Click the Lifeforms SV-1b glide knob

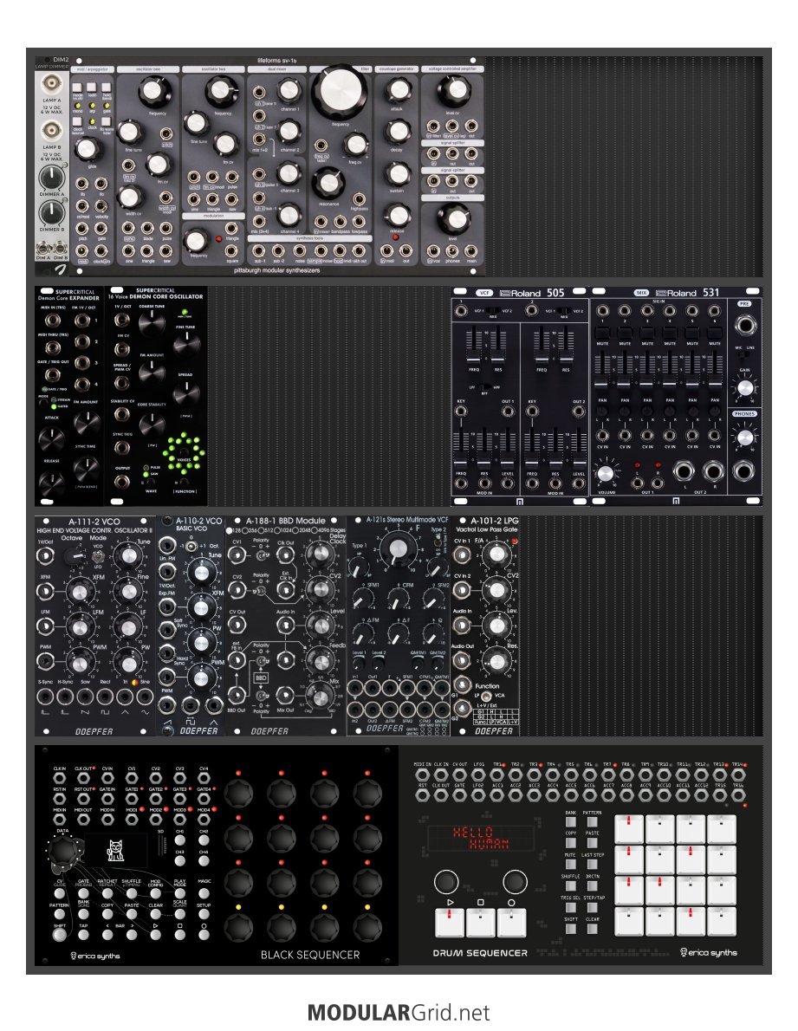click(86, 149)
